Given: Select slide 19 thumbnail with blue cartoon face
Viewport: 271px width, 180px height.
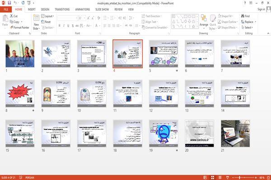Looking at the screenshot, I should coord(164,134).
